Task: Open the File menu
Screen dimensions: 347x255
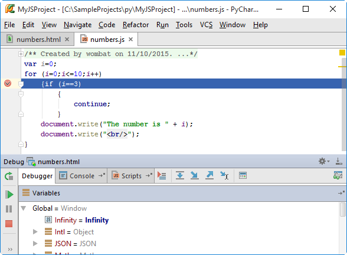Action: (x=9, y=25)
